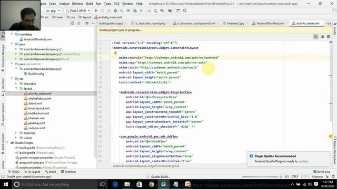The width and height of the screenshot is (337, 189).
Task: Click Attach Debugger to Android Process icon
Action: click(135, 10)
